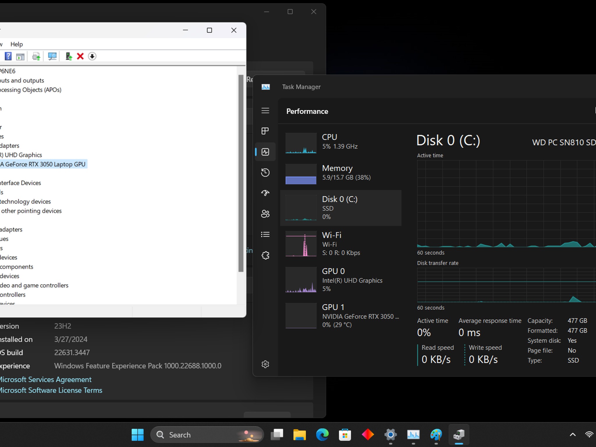Open the Windows Start menu
This screenshot has width=596, height=447.
138,435
